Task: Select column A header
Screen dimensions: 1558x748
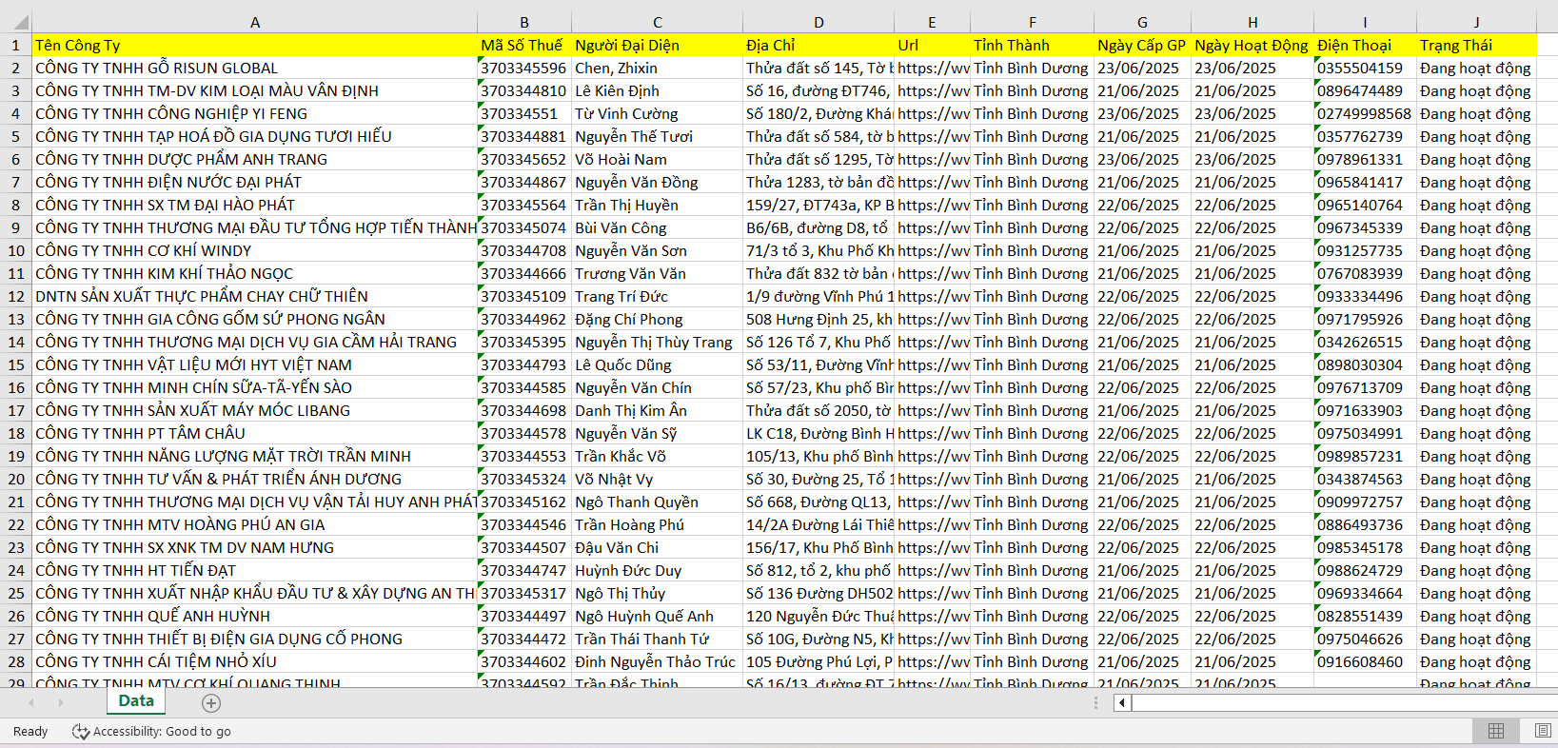Action: [254, 22]
